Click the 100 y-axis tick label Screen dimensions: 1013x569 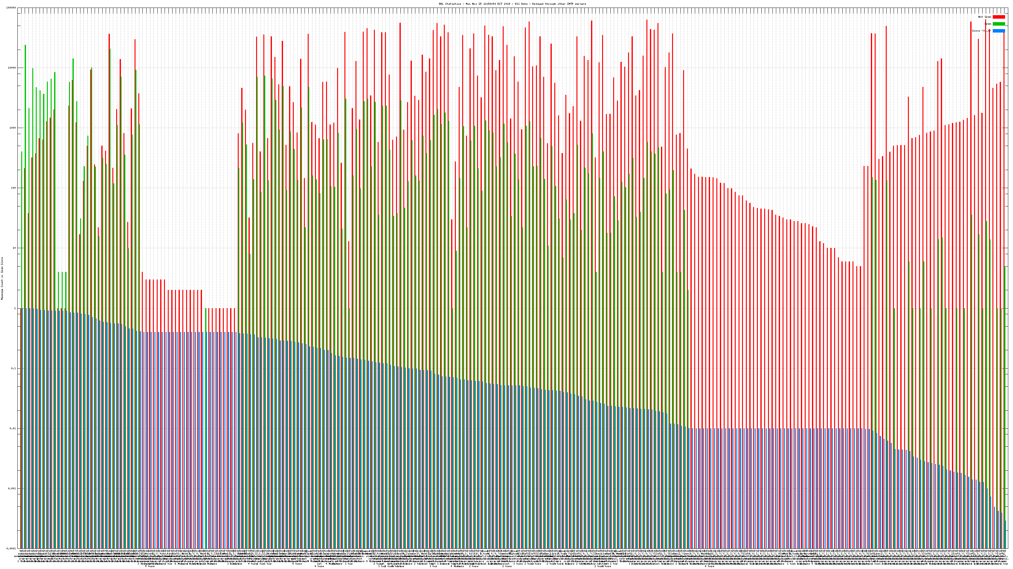click(x=13, y=188)
